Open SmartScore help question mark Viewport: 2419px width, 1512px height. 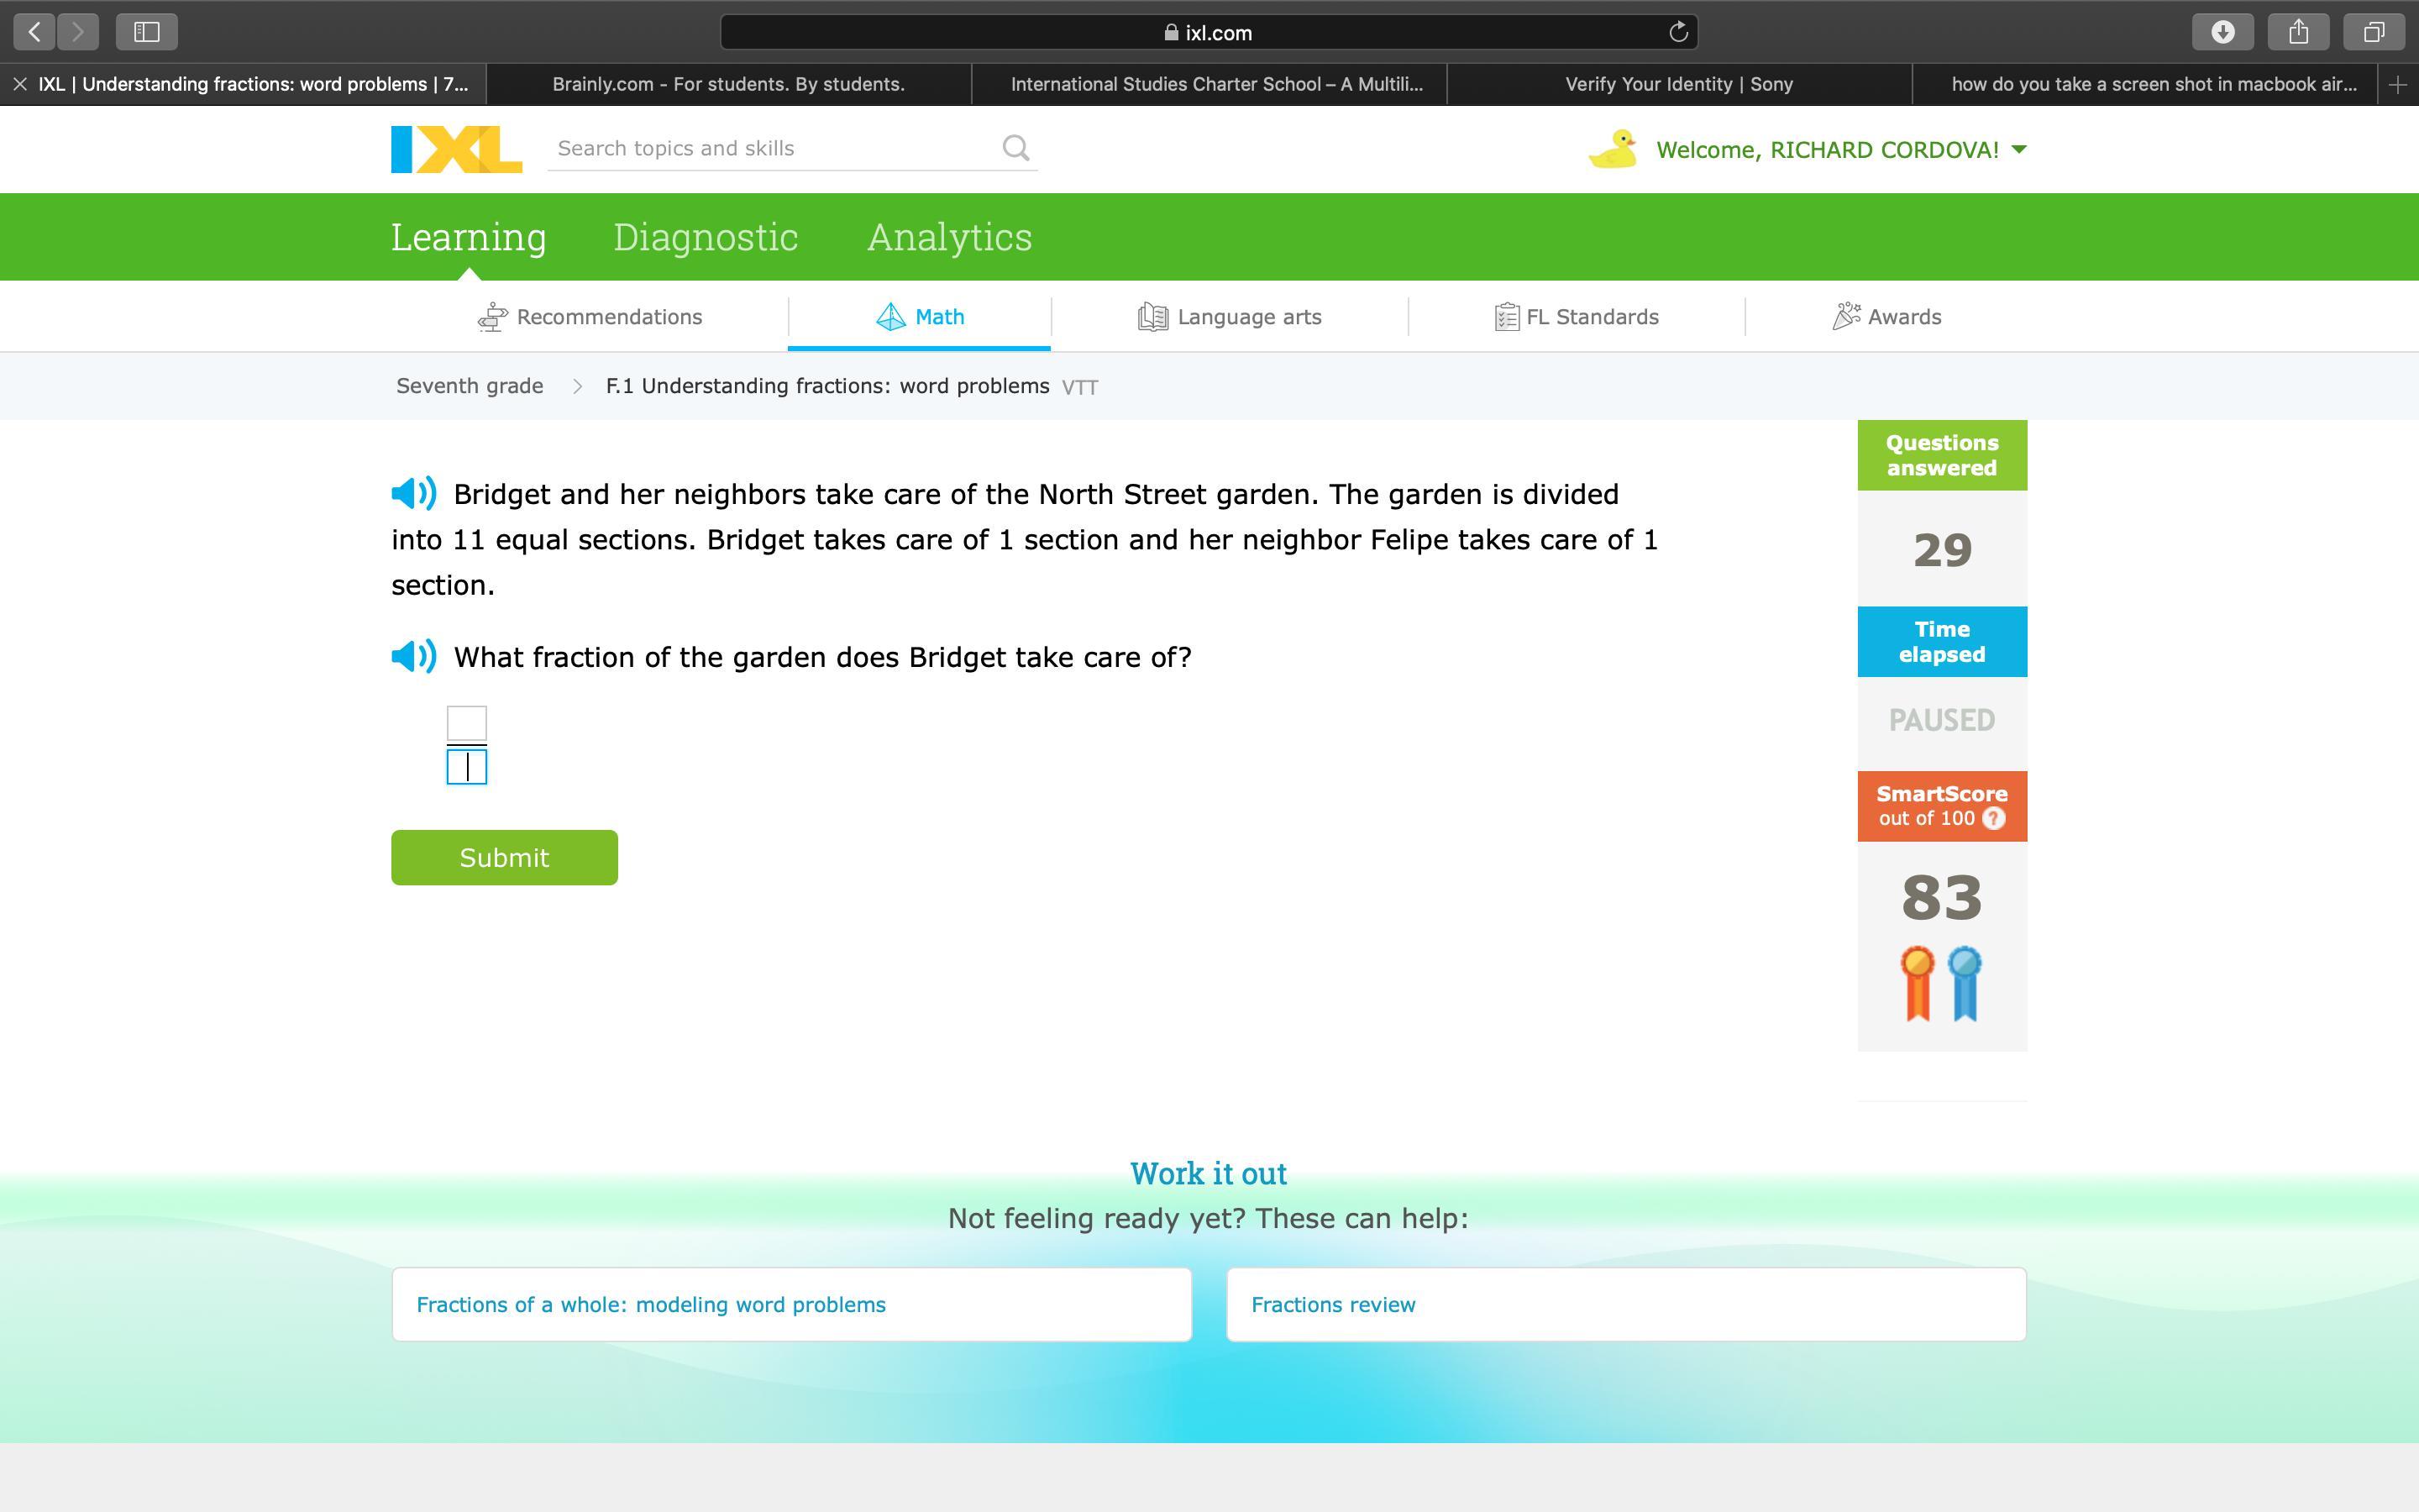click(x=1993, y=818)
